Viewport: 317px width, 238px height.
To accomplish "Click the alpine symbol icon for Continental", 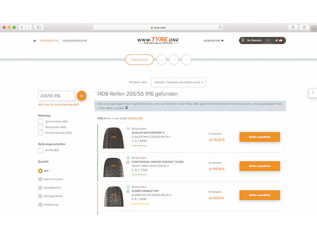I will click(x=128, y=162).
